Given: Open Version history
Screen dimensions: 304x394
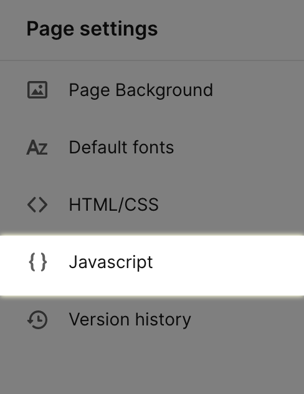Looking at the screenshot, I should (x=152, y=320).
